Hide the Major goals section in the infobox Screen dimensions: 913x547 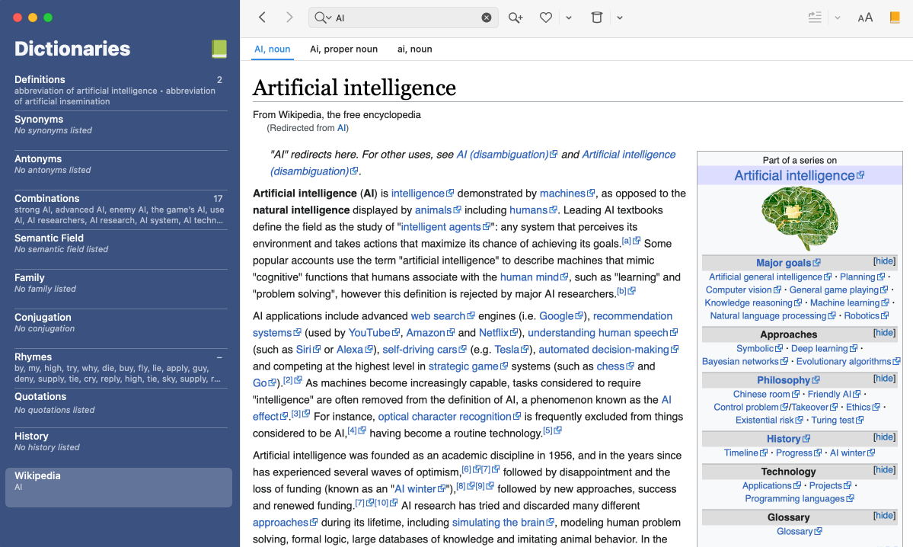coord(884,261)
